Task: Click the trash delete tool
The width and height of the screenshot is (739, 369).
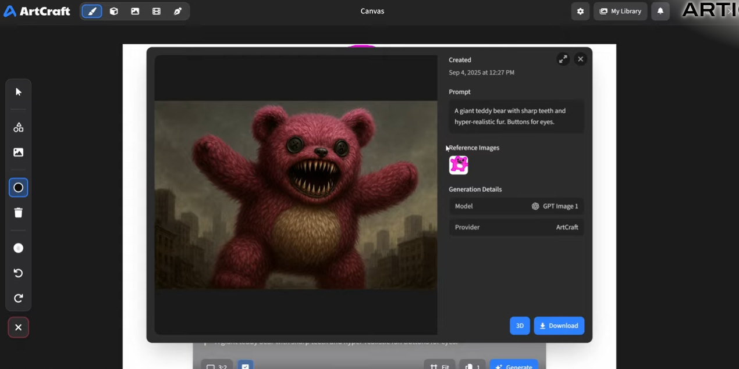Action: click(x=19, y=213)
